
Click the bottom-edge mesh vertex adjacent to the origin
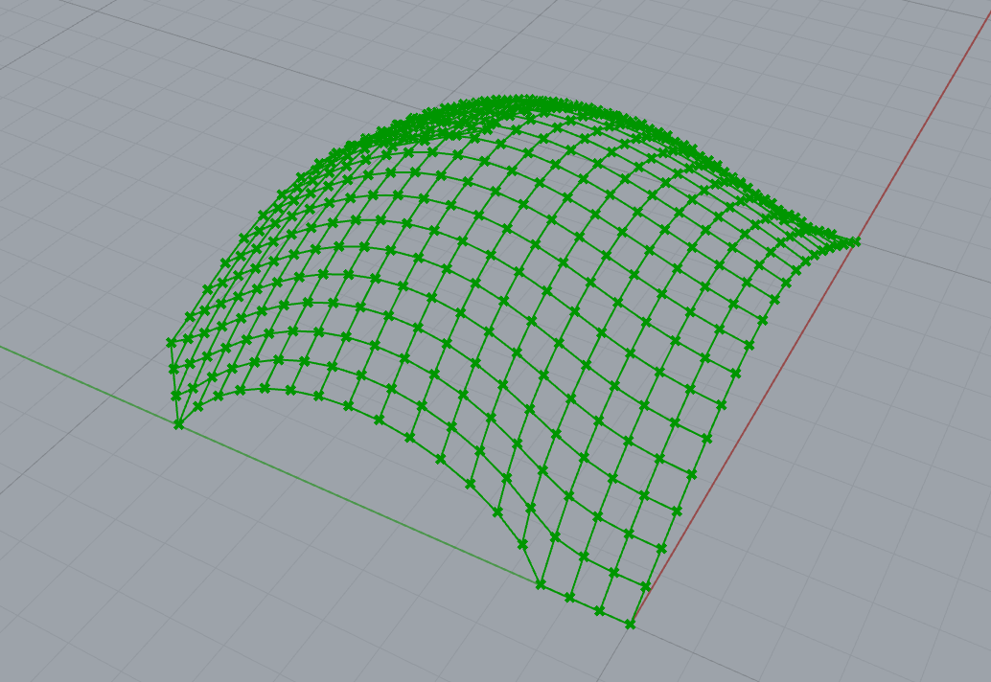(599, 610)
